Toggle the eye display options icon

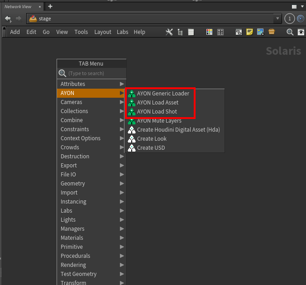[301, 32]
